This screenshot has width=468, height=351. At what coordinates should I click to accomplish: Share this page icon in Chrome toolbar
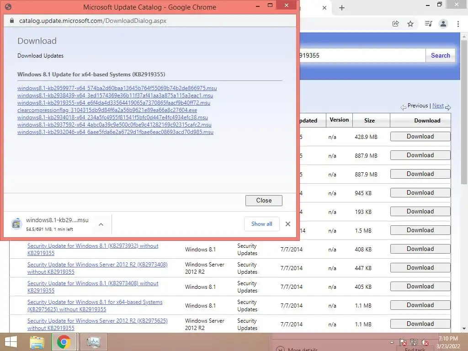395,24
